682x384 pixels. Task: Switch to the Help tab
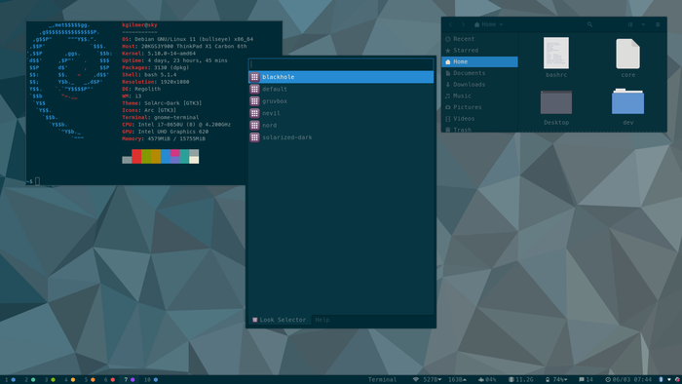(x=322, y=320)
